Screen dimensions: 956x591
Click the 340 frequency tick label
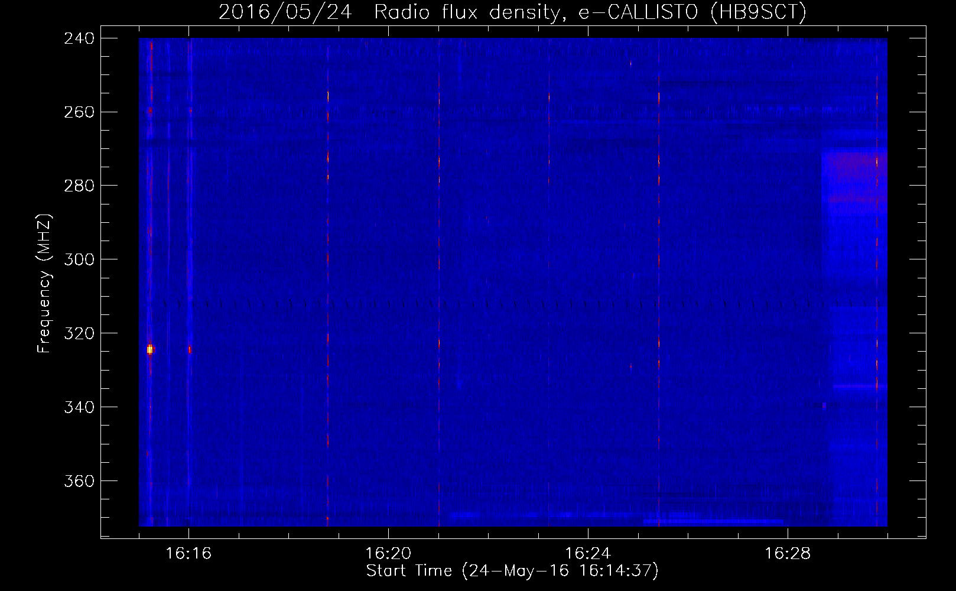tap(79, 408)
